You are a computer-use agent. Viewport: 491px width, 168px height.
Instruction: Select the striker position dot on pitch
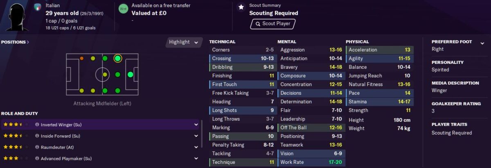point(131,75)
